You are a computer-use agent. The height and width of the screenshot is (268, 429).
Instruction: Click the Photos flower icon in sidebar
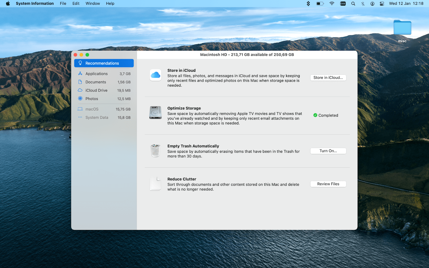pyautogui.click(x=80, y=99)
